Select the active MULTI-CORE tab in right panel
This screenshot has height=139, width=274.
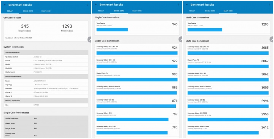[228, 11]
